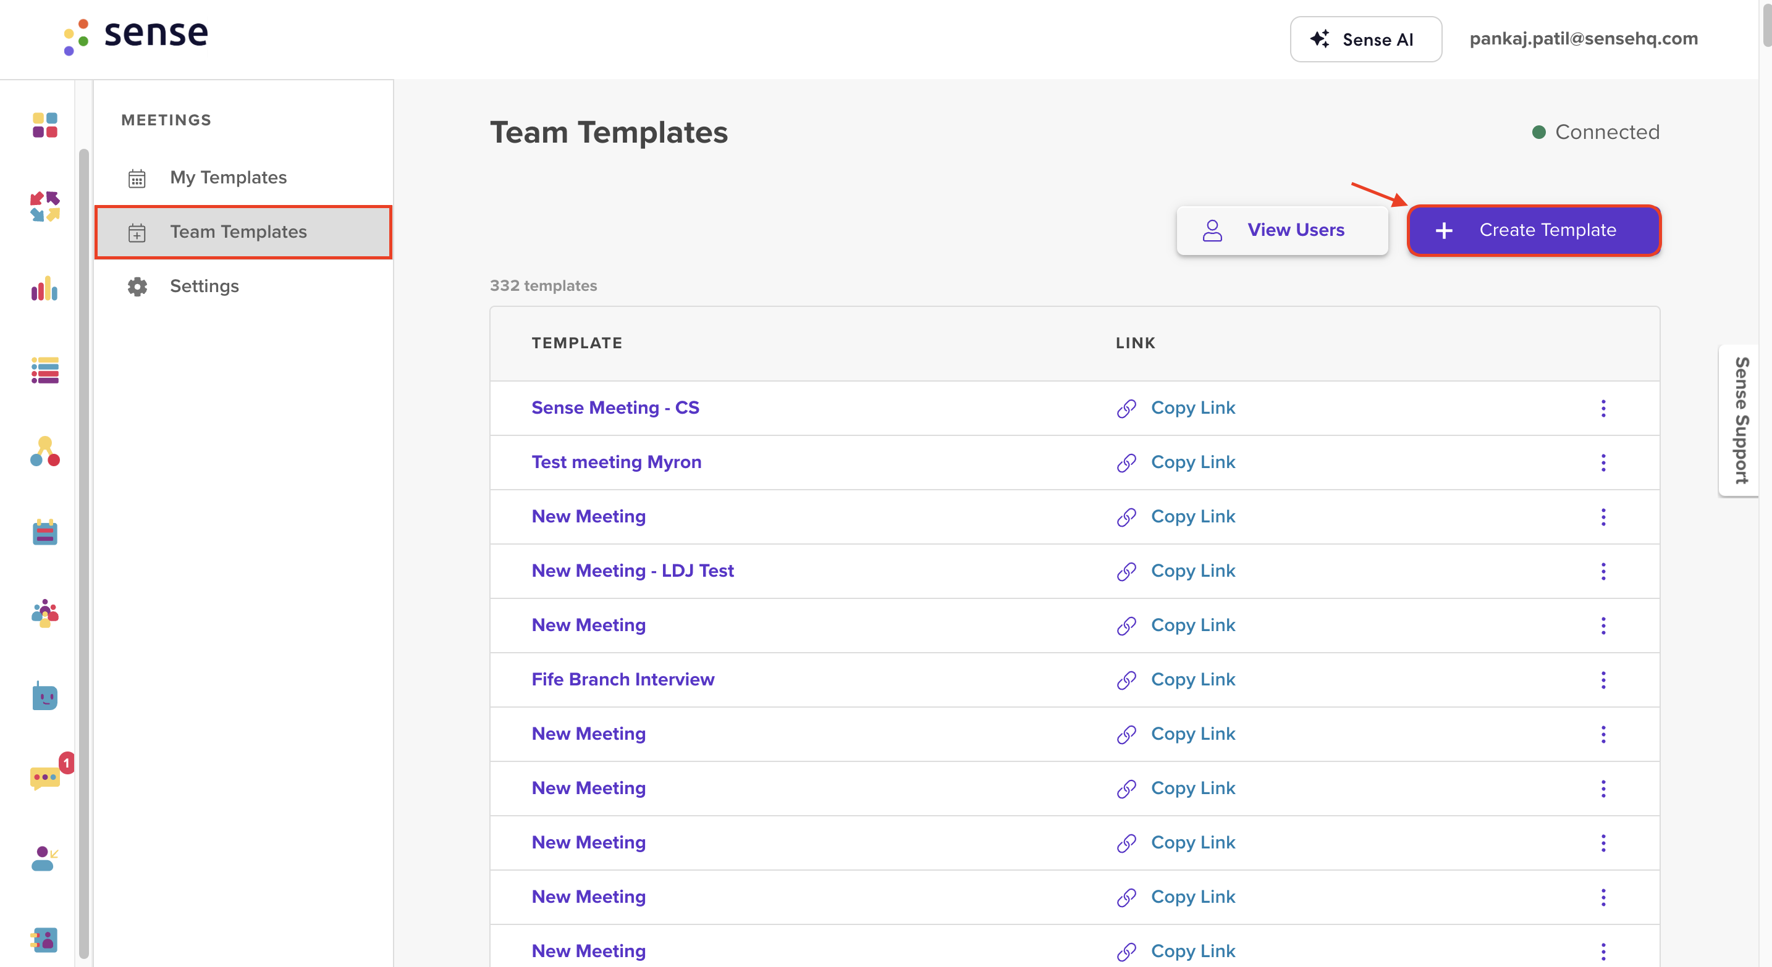Click the left sidebar vertical scrollbar
Viewport: 1772px width, 967px height.
point(84,553)
